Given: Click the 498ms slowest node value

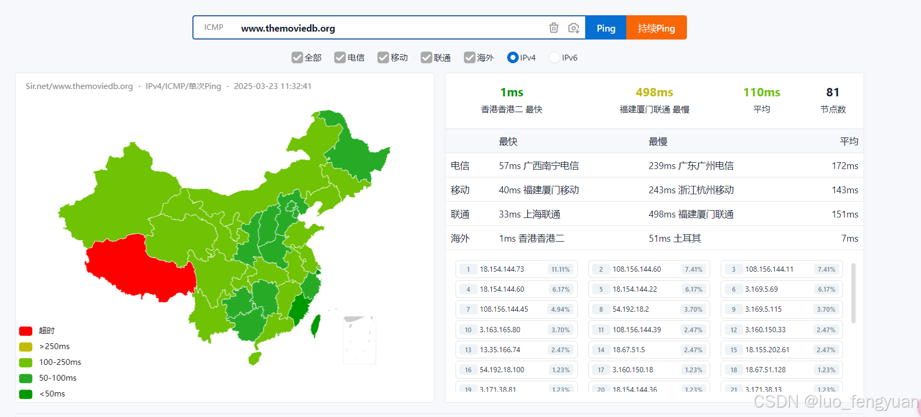Looking at the screenshot, I should (654, 93).
